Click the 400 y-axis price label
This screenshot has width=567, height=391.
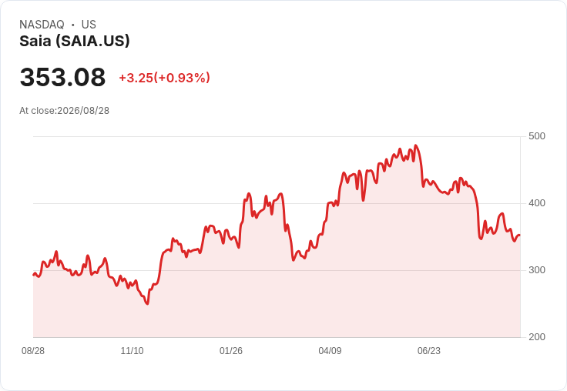(x=537, y=203)
